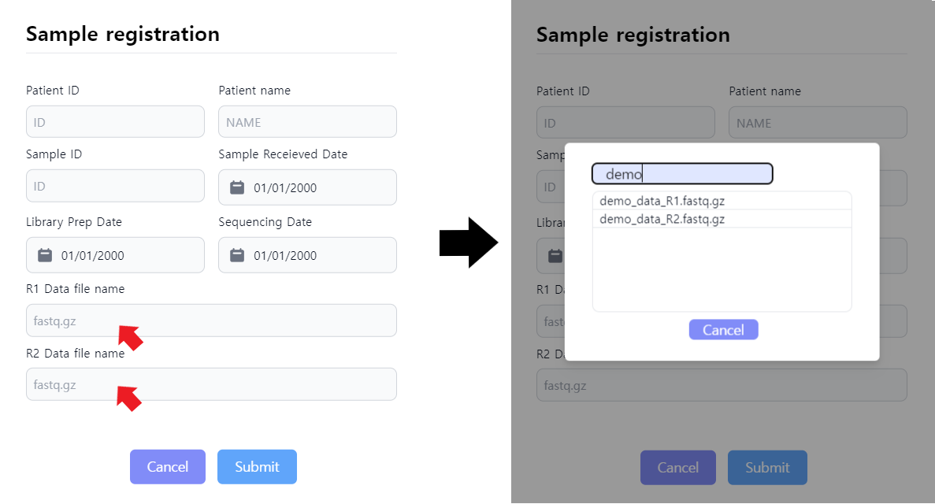
Task: Open calendar icon for Library Prep Date
Action: [45, 255]
